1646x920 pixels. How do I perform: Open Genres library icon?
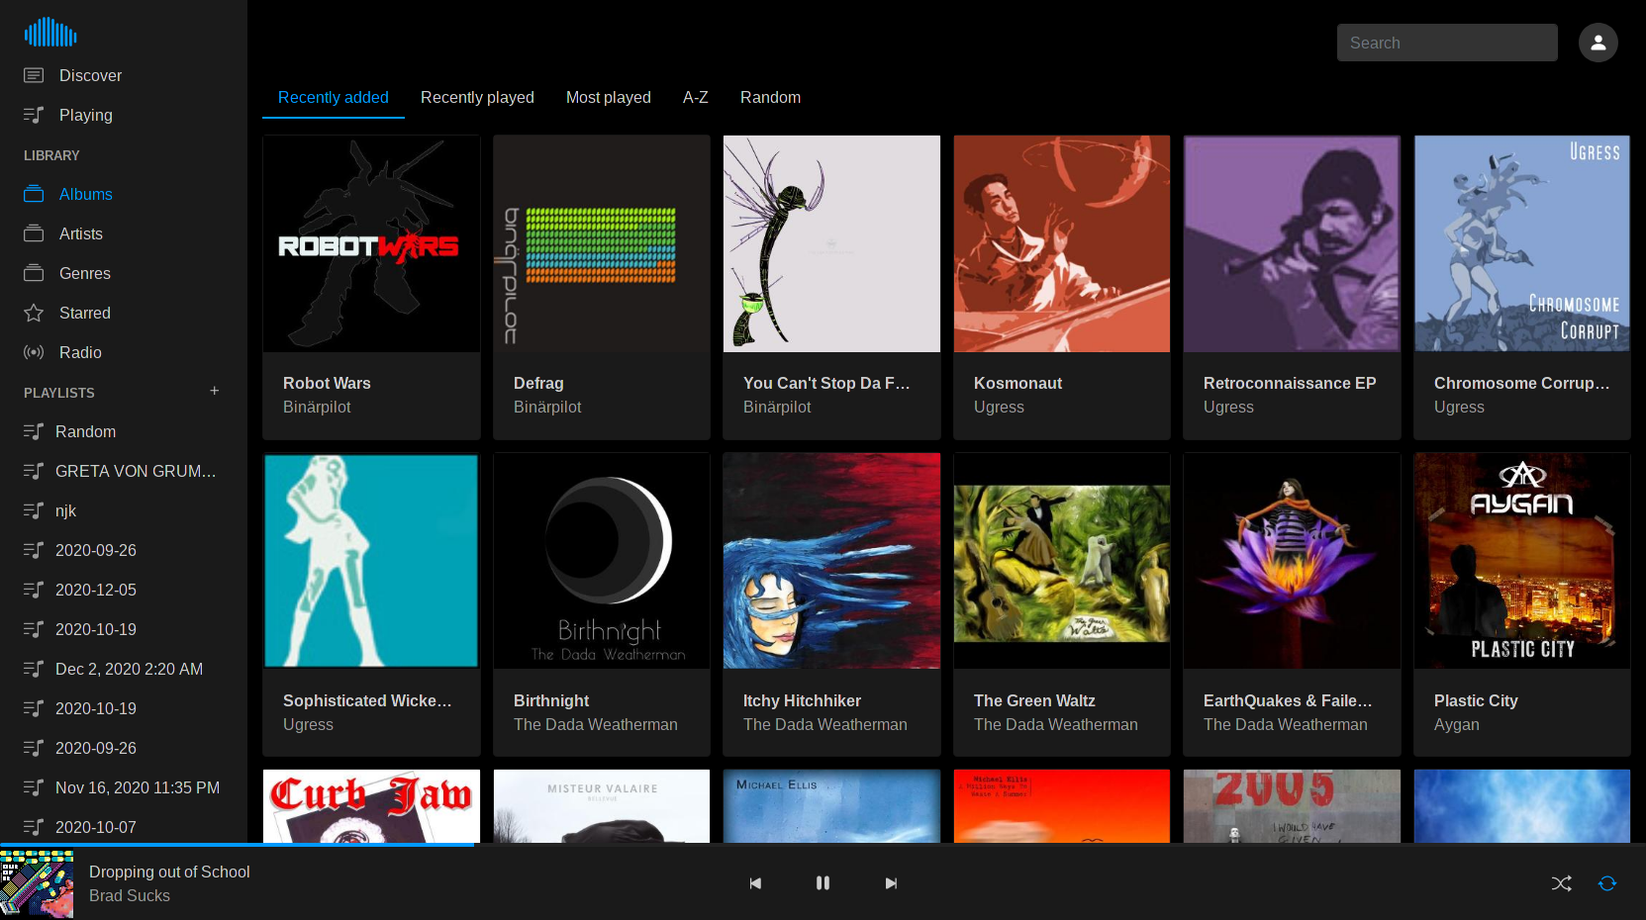tap(34, 273)
